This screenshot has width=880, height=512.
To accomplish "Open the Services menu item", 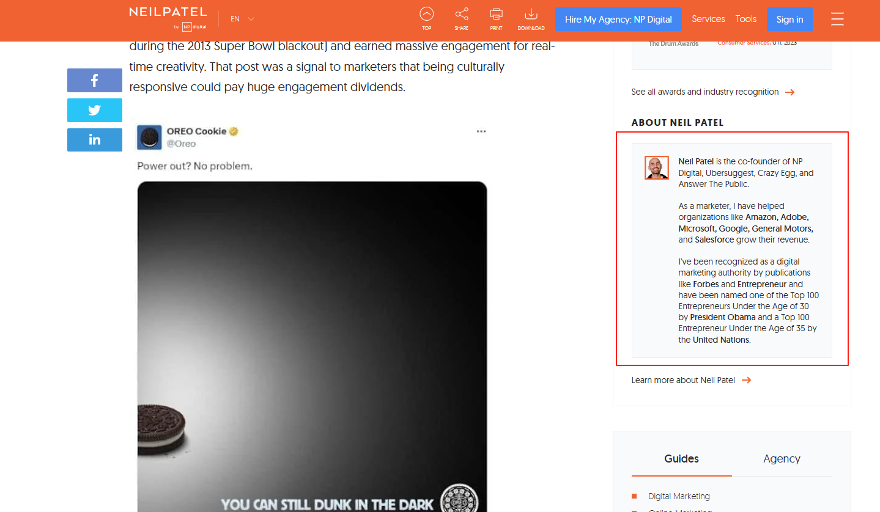I will tap(708, 19).
